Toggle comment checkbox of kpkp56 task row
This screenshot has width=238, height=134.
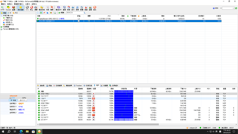[x=79, y=19]
